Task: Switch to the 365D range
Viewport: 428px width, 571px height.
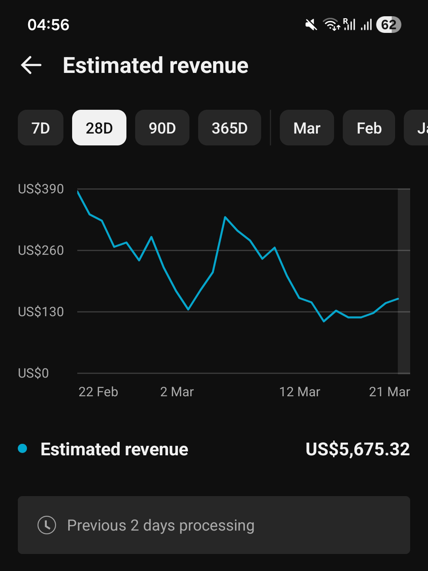Action: point(229,128)
